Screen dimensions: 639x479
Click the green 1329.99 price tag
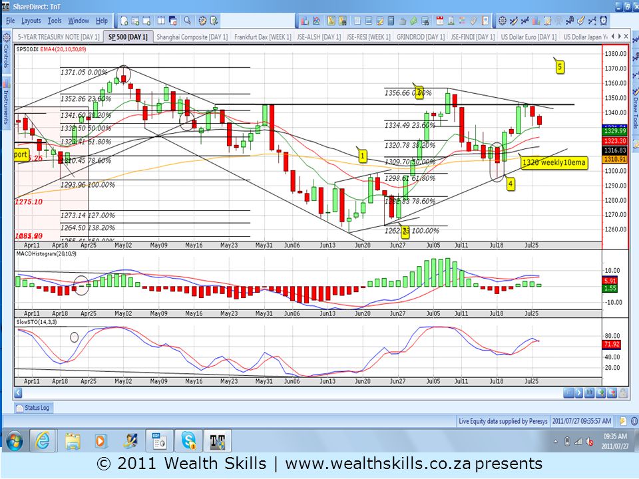tap(615, 131)
